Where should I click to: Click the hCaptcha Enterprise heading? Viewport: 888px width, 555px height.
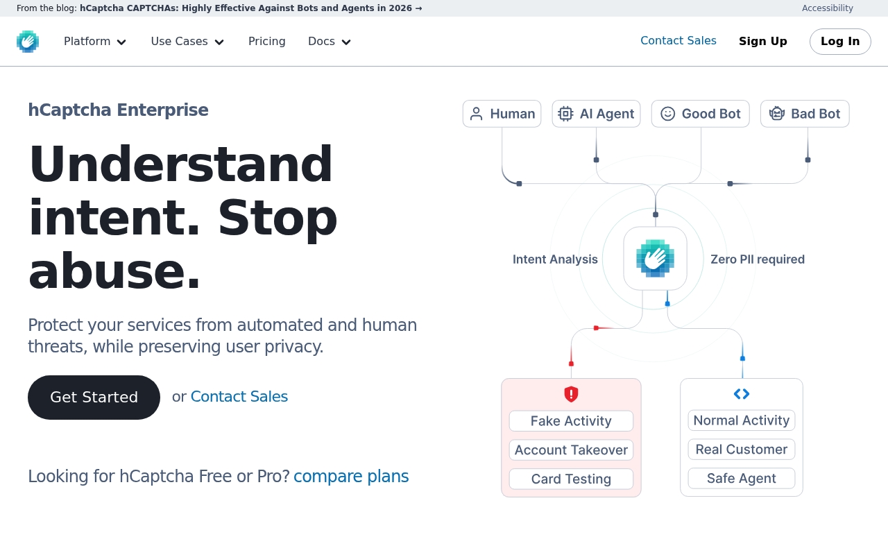[x=118, y=110]
